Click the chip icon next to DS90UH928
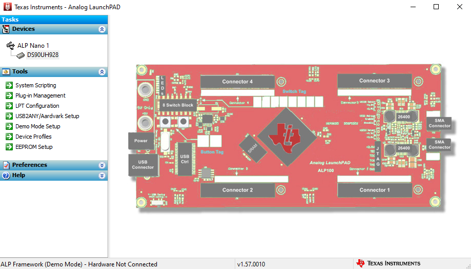 [22, 55]
